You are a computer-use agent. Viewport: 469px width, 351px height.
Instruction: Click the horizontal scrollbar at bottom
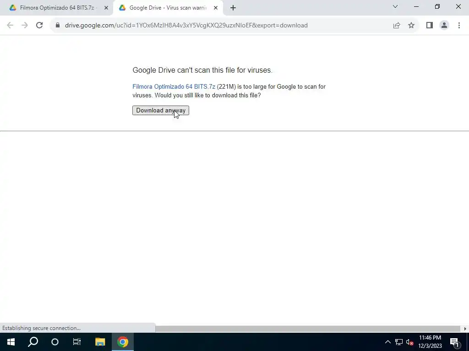(x=307, y=329)
